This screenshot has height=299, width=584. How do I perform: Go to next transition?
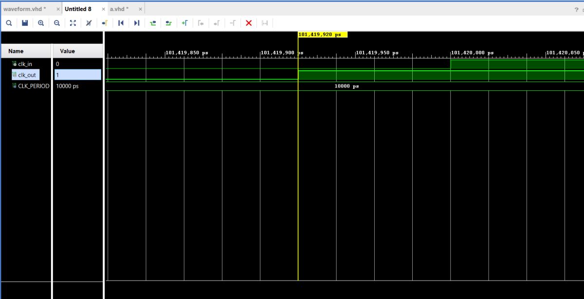pos(169,23)
